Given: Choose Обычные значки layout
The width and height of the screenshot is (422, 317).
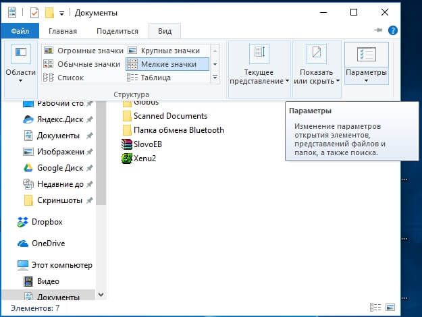Looking at the screenshot, I should point(82,64).
